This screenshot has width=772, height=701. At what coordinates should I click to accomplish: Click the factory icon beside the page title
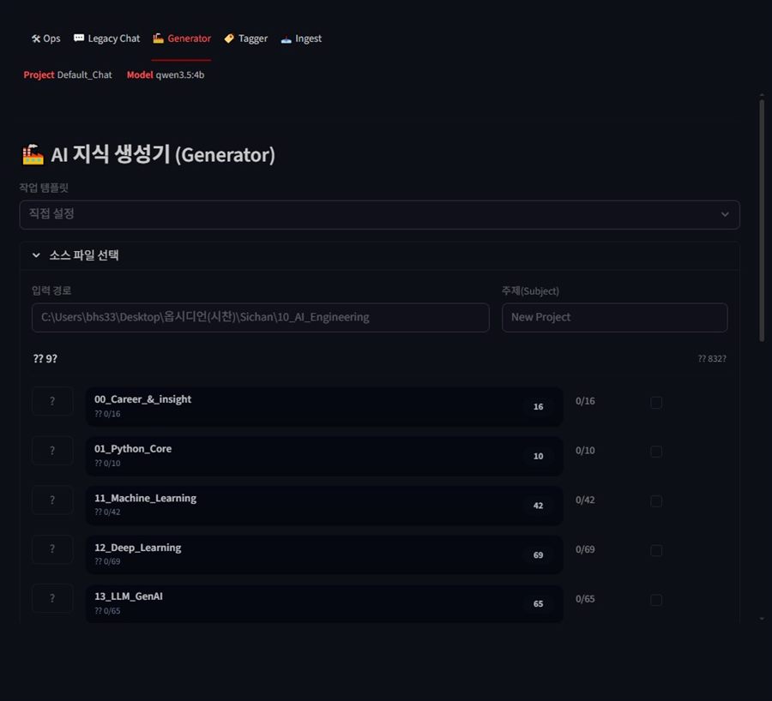coord(33,154)
